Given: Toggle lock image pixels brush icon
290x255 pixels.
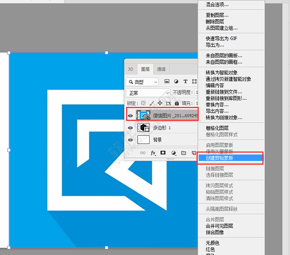Looking at the screenshot, I should click(152, 103).
